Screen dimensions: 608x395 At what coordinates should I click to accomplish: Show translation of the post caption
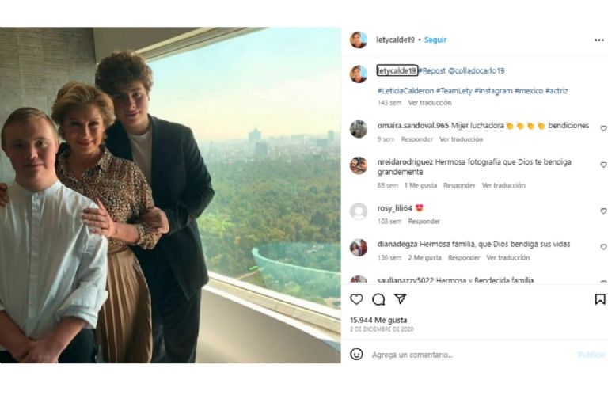tap(430, 103)
